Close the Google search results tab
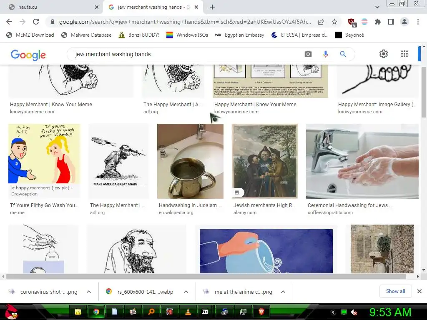This screenshot has width=427, height=320. (196, 7)
